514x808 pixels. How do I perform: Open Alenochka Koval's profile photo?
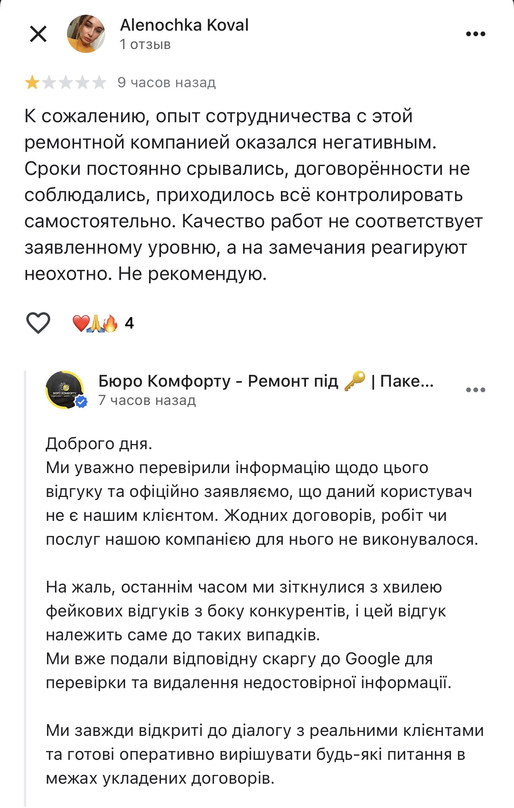(x=86, y=34)
